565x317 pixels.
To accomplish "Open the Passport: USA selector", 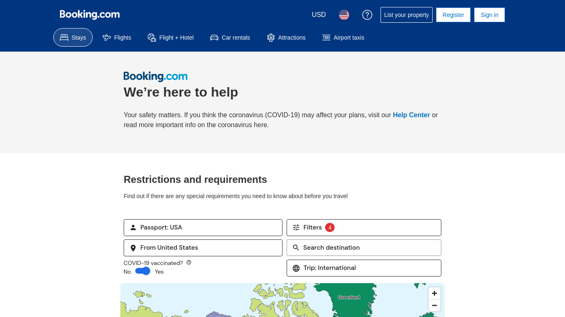I will pos(203,227).
